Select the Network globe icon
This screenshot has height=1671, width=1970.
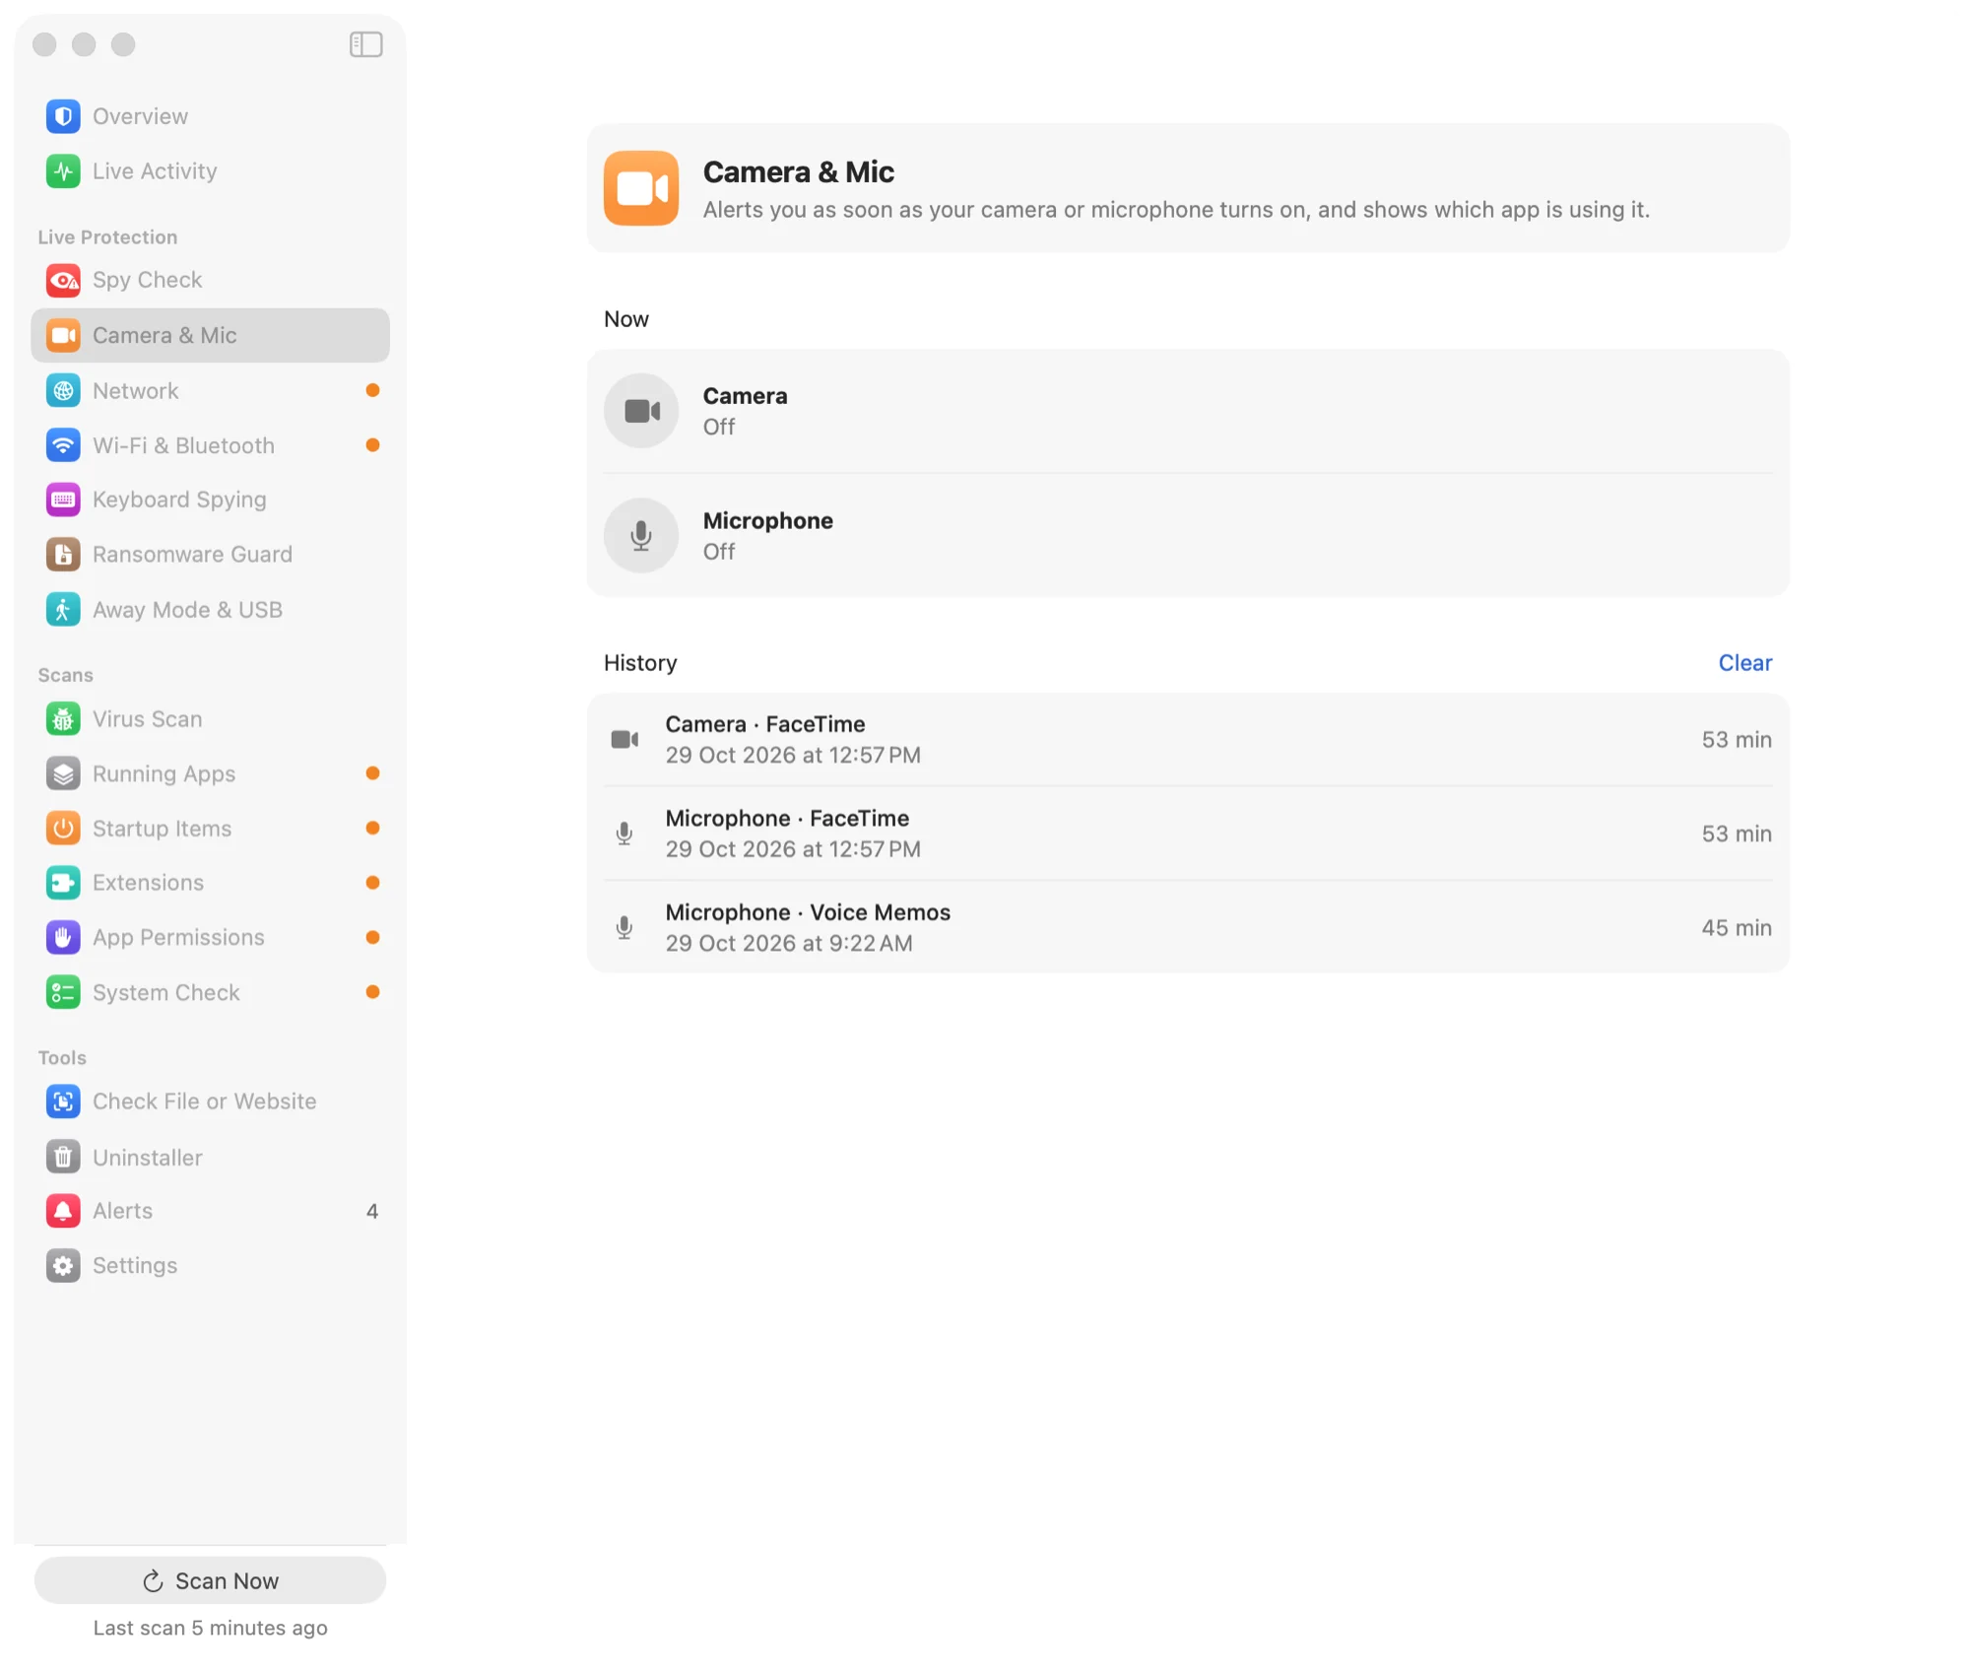coord(63,391)
